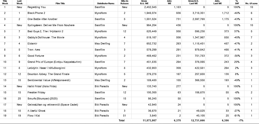Click Max Dreifing distributor for Eldarnir

pyautogui.click(x=102, y=44)
